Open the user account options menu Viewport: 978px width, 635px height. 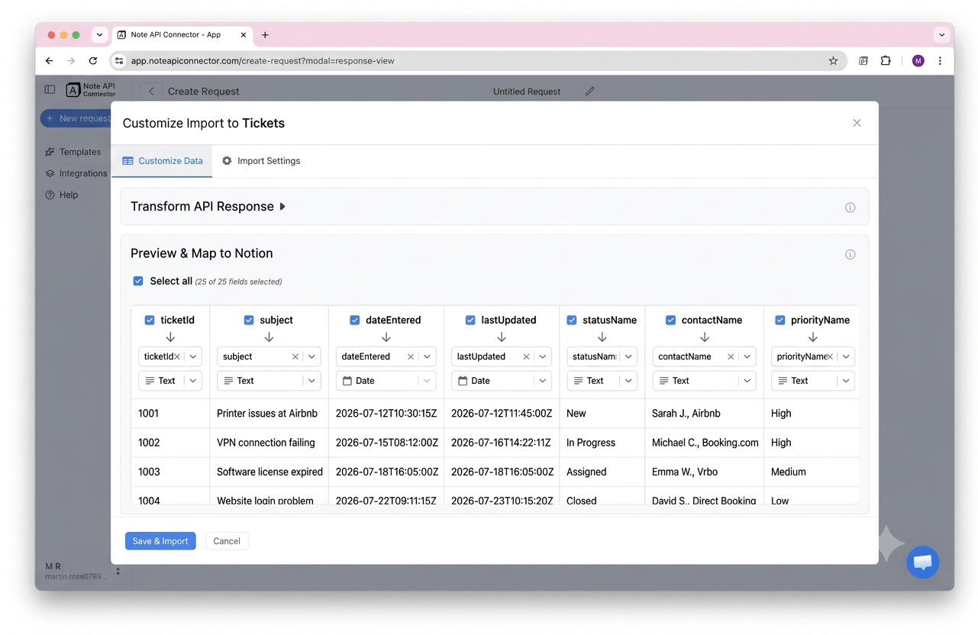[x=118, y=571]
